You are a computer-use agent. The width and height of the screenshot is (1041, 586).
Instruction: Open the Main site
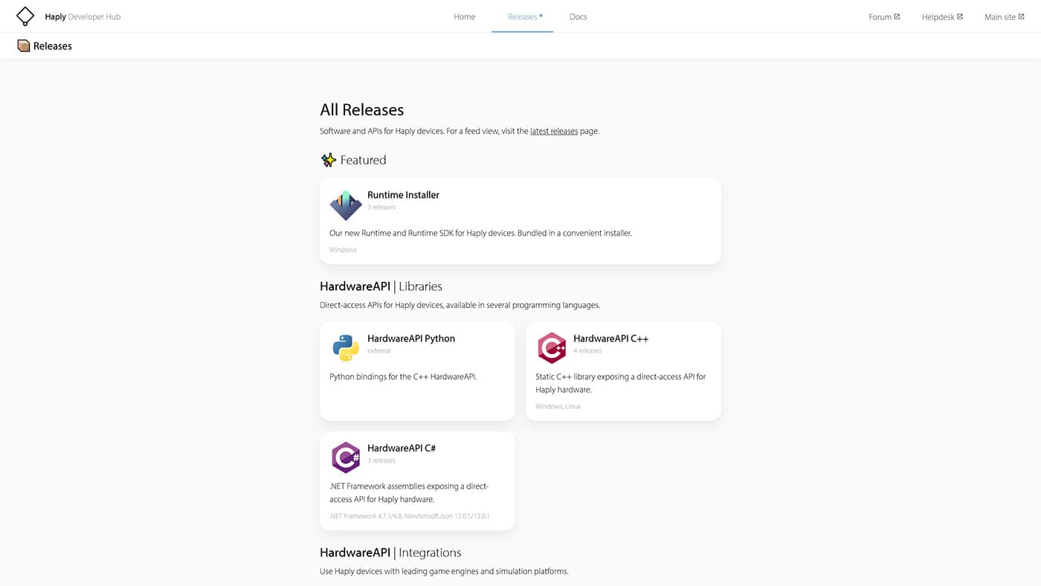[1001, 16]
